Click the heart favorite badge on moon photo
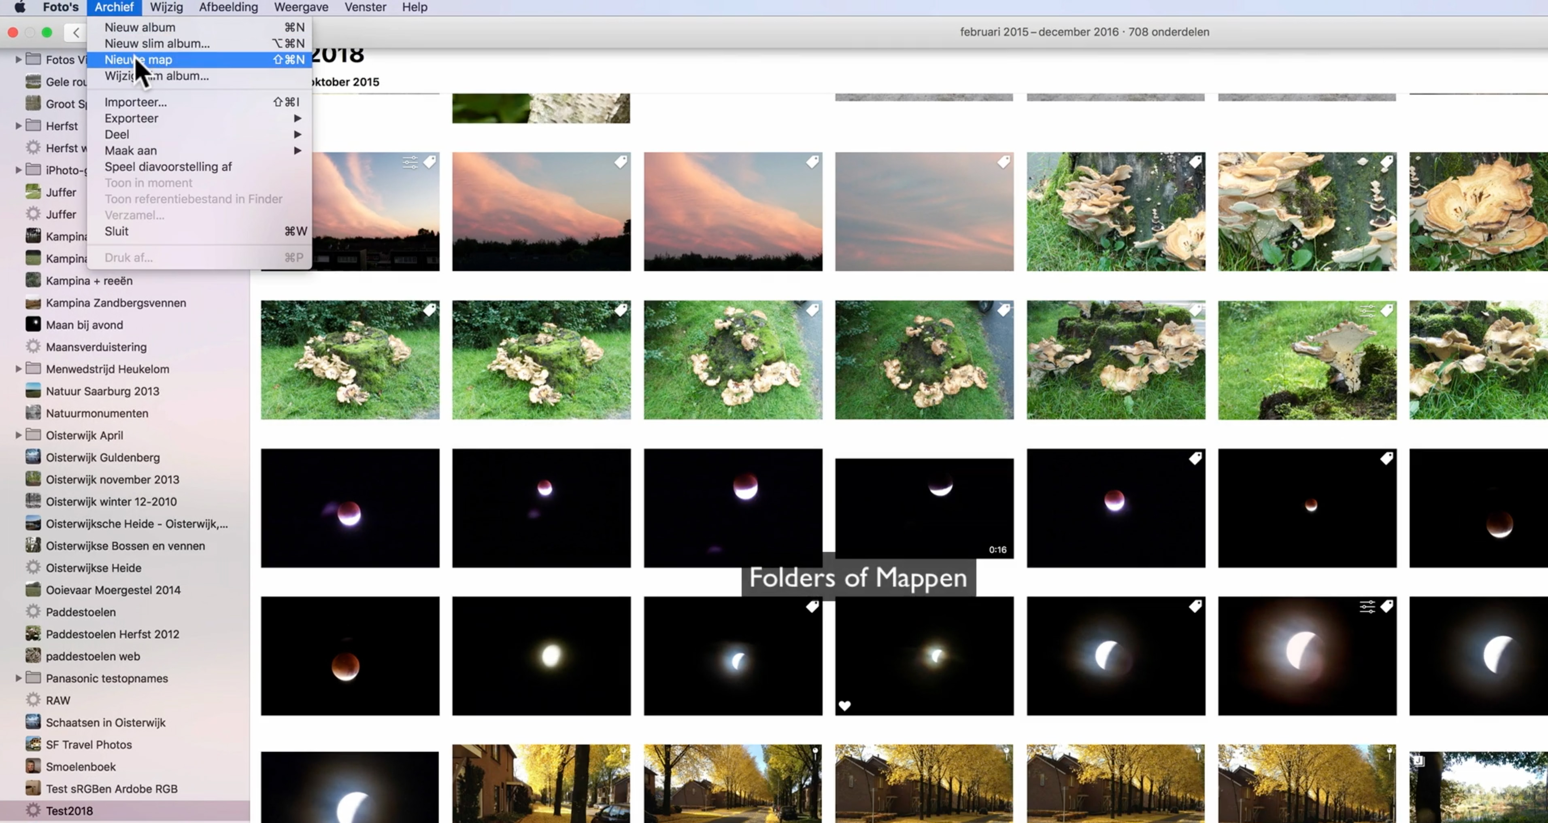This screenshot has height=823, width=1548. coord(845,705)
